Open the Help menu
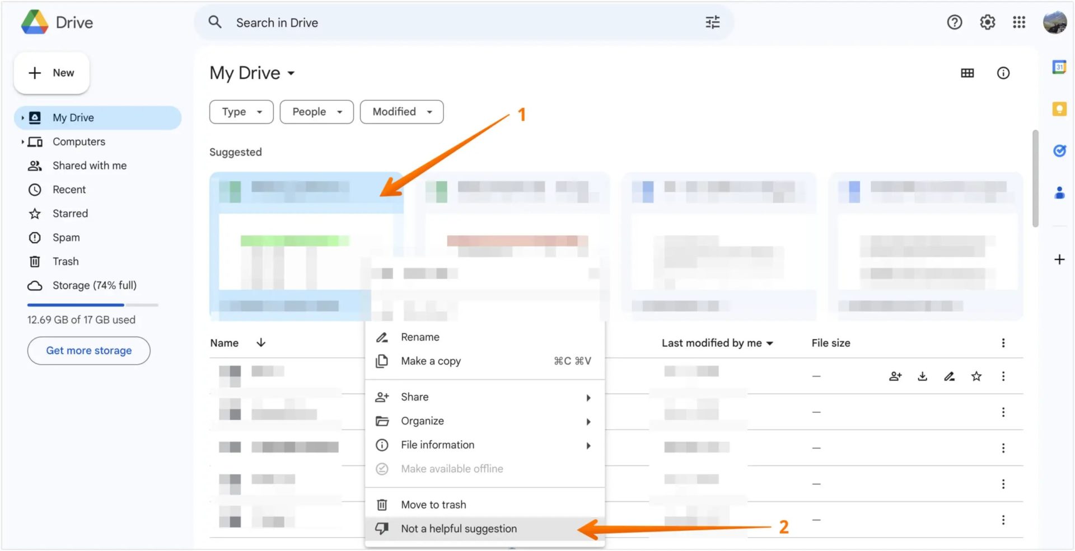Image resolution: width=1075 pixels, height=551 pixels. click(955, 22)
